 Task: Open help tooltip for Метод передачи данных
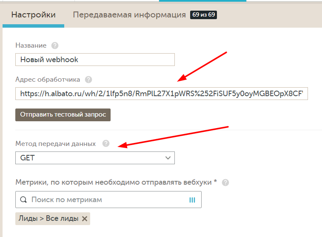[106, 144]
